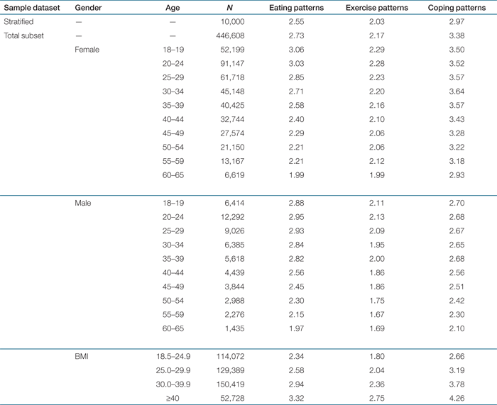Select coping value 2.10
The width and height of the screenshot is (497, 405).
pyautogui.click(x=457, y=328)
